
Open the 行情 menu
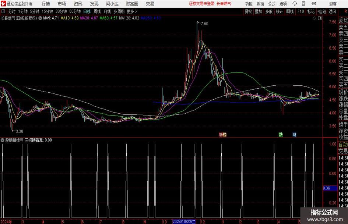[x=46, y=4]
